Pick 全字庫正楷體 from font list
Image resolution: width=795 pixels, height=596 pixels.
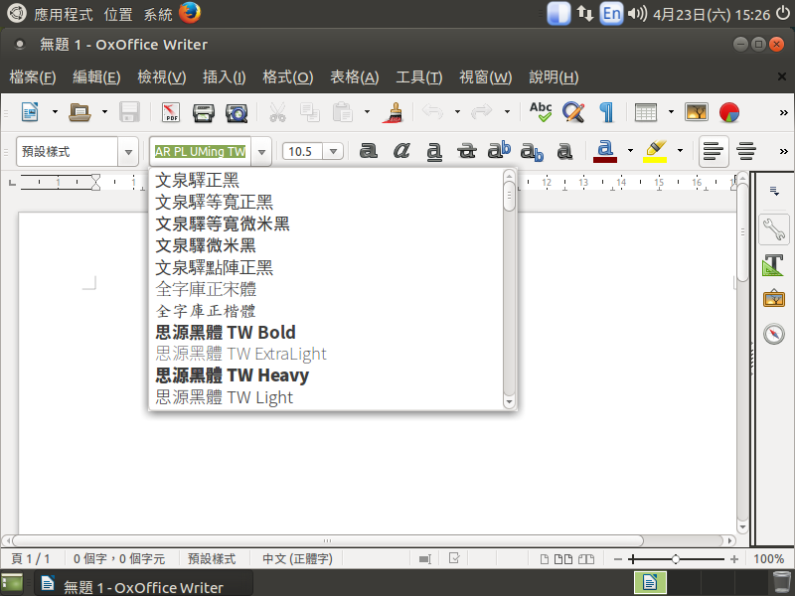[x=327, y=311]
